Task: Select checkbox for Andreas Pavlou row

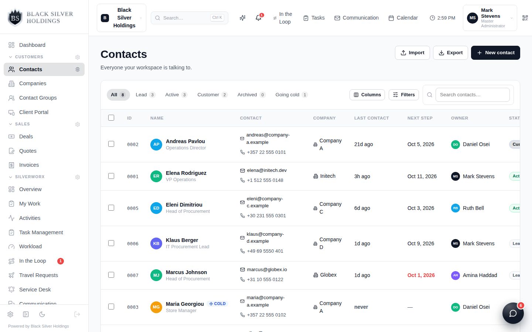Action: coord(111,144)
